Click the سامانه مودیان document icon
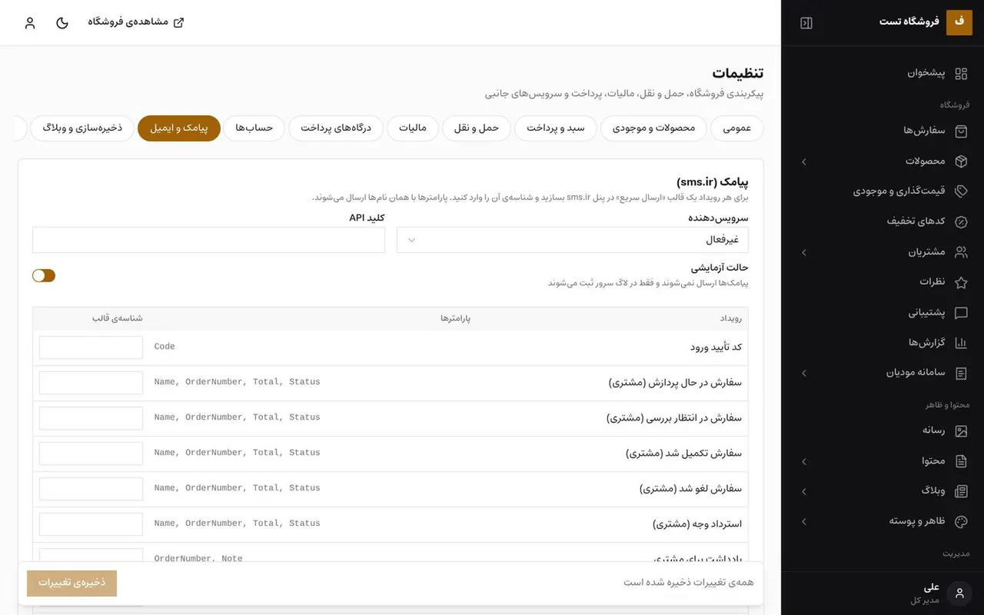Image resolution: width=984 pixels, height=615 pixels. pos(961,373)
